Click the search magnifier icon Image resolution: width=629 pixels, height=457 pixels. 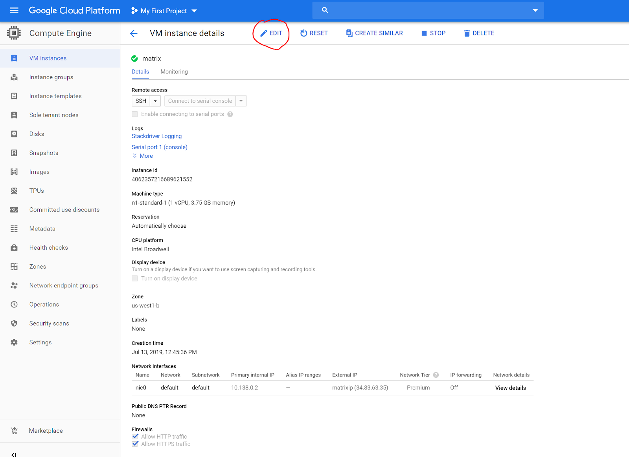(x=325, y=10)
